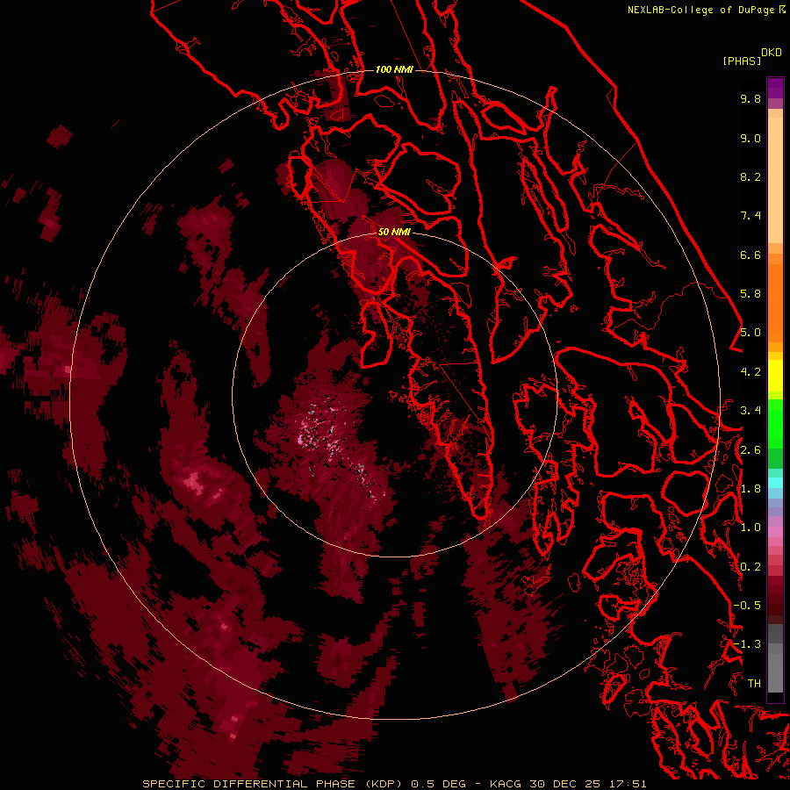790x790 pixels.
Task: Select the pink band of color scale
Action: click(775, 532)
